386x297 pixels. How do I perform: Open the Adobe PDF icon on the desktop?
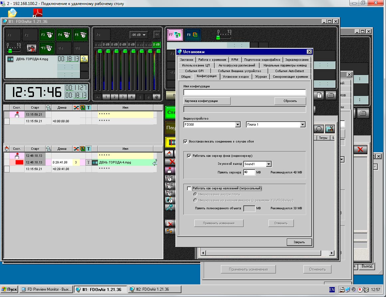click(38, 13)
